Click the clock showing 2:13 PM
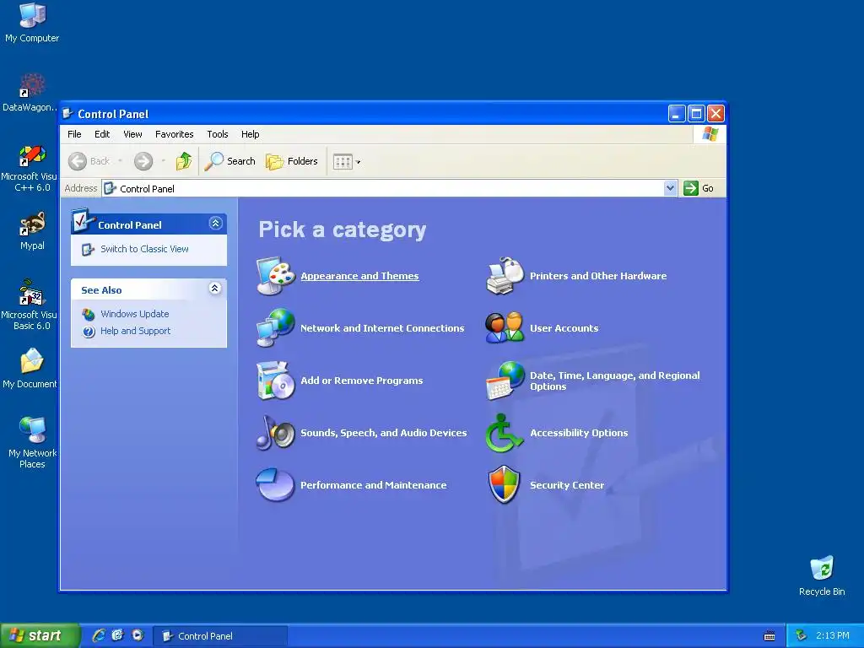864x648 pixels. click(x=833, y=636)
